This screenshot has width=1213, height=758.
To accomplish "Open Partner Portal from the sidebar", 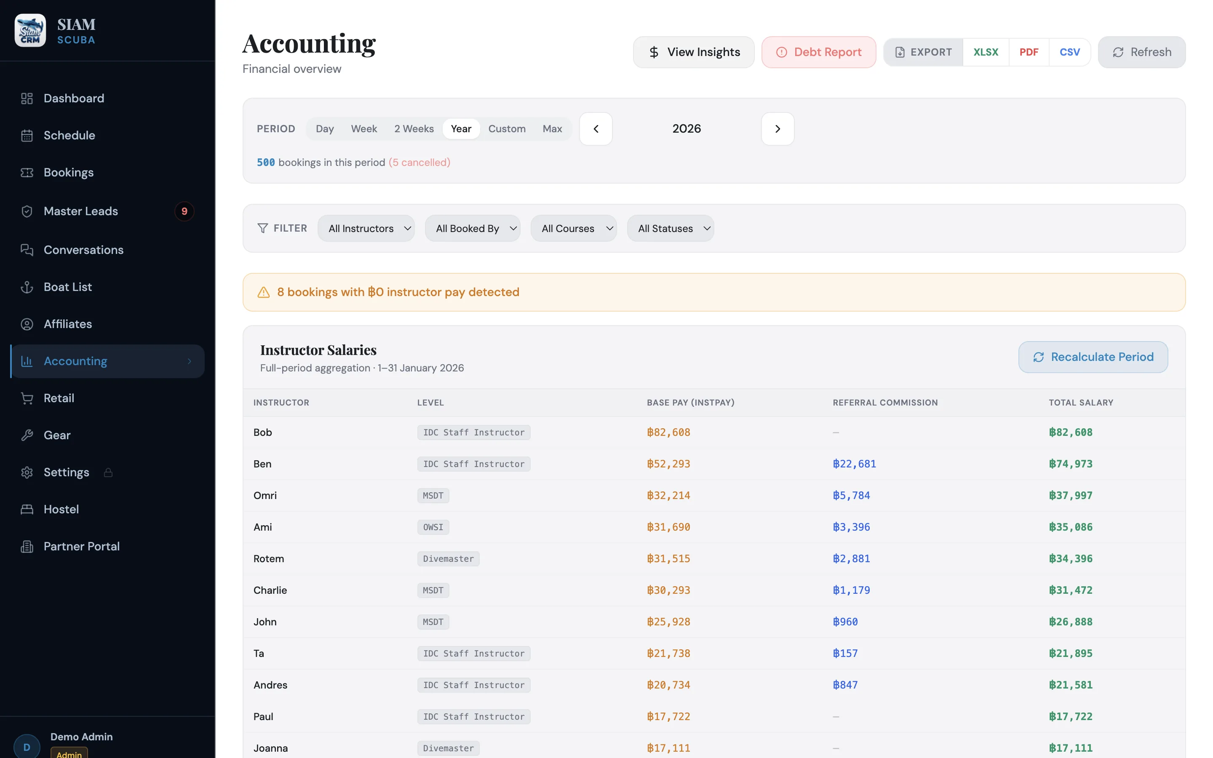I will 107,547.
